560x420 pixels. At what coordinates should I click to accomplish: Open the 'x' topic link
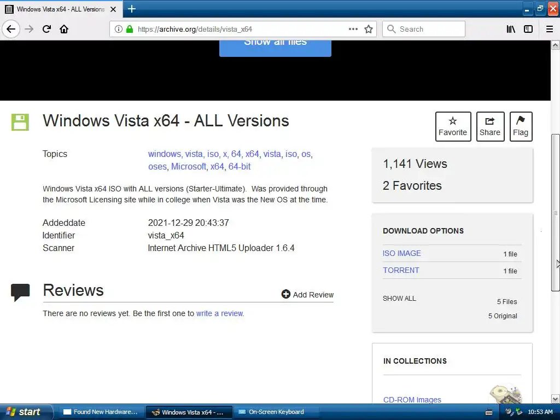[x=225, y=154]
